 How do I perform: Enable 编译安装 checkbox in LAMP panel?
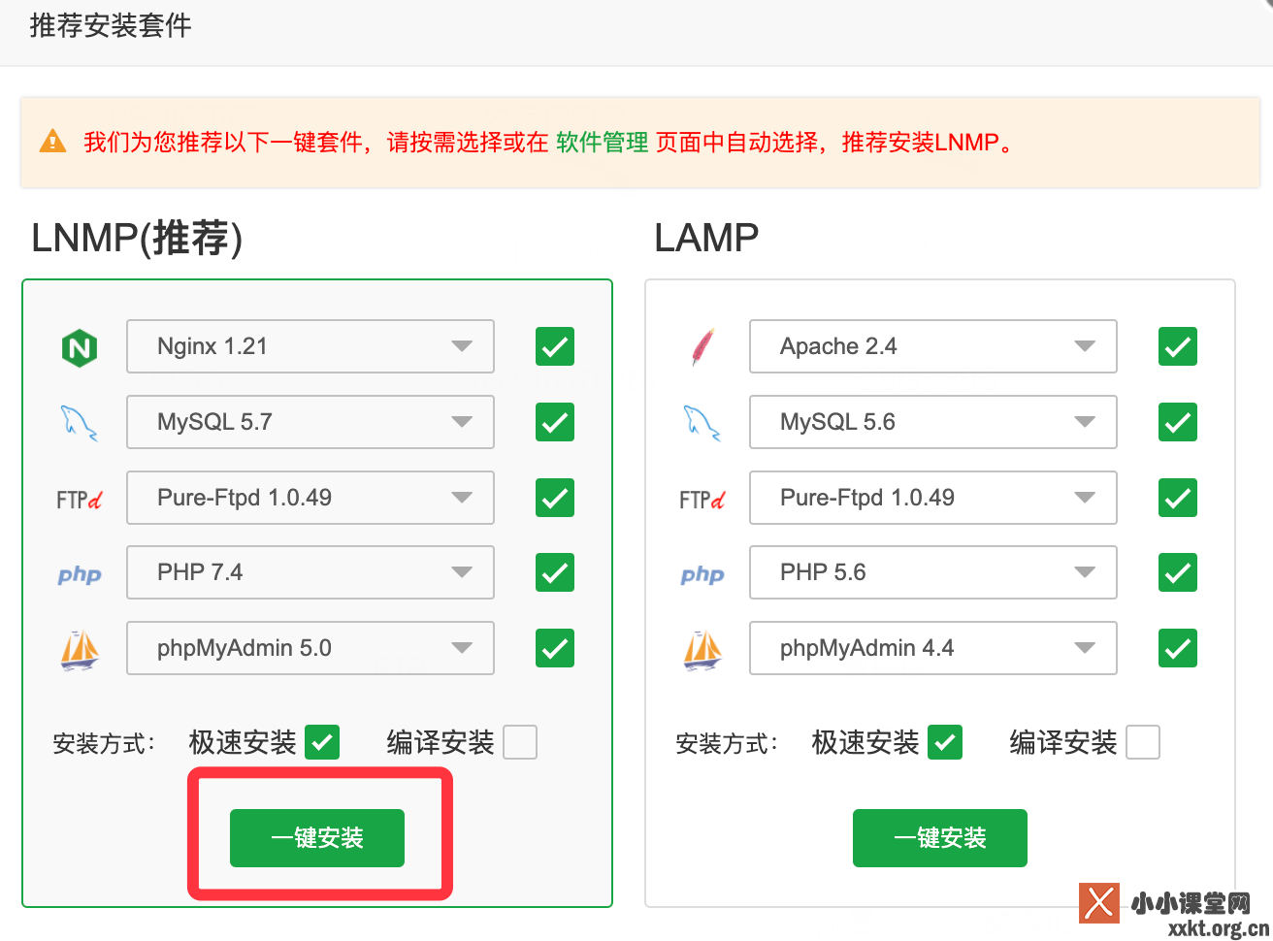click(x=1143, y=742)
